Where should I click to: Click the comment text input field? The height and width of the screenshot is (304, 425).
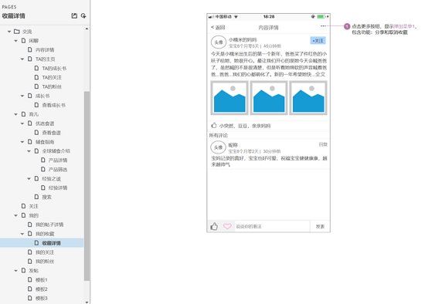pyautogui.click(x=271, y=226)
